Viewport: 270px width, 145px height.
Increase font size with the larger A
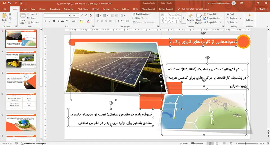[x=82, y=15]
